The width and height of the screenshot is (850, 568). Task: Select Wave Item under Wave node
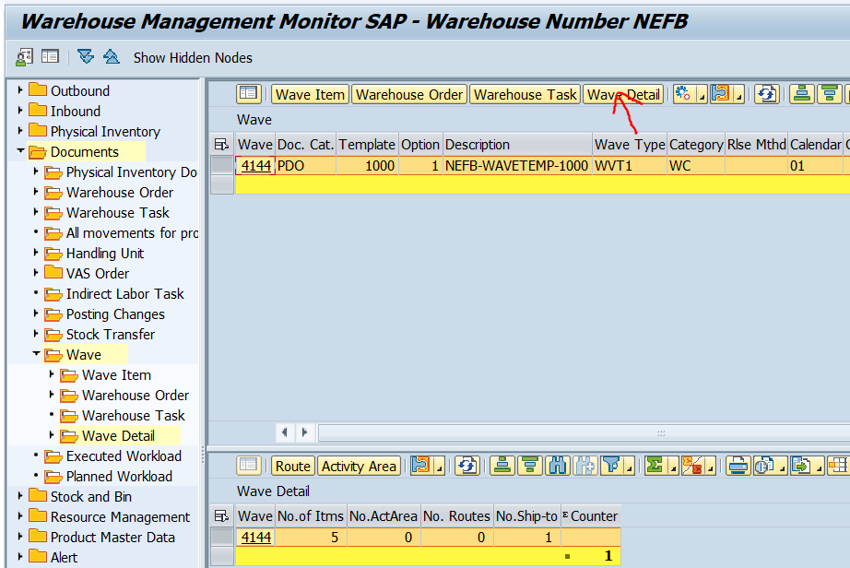pyautogui.click(x=116, y=375)
